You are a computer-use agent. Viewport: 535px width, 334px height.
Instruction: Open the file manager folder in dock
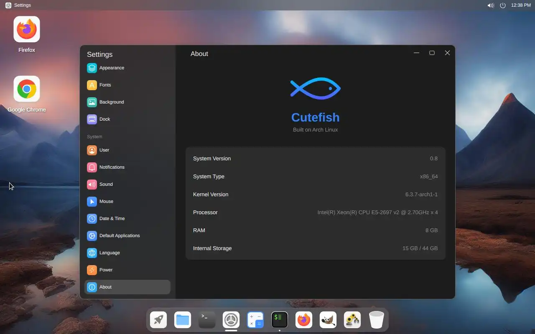pos(183,320)
